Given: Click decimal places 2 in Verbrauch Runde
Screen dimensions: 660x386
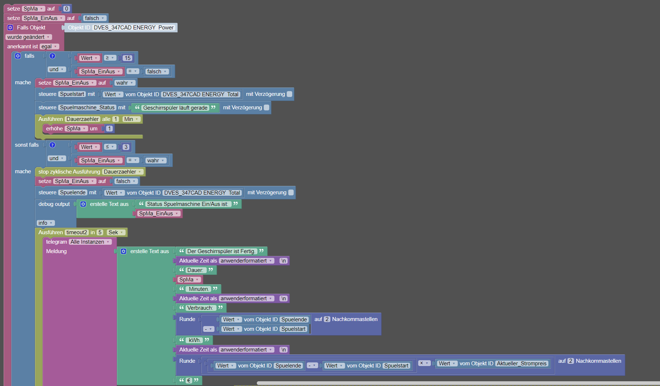Looking at the screenshot, I should coord(327,319).
